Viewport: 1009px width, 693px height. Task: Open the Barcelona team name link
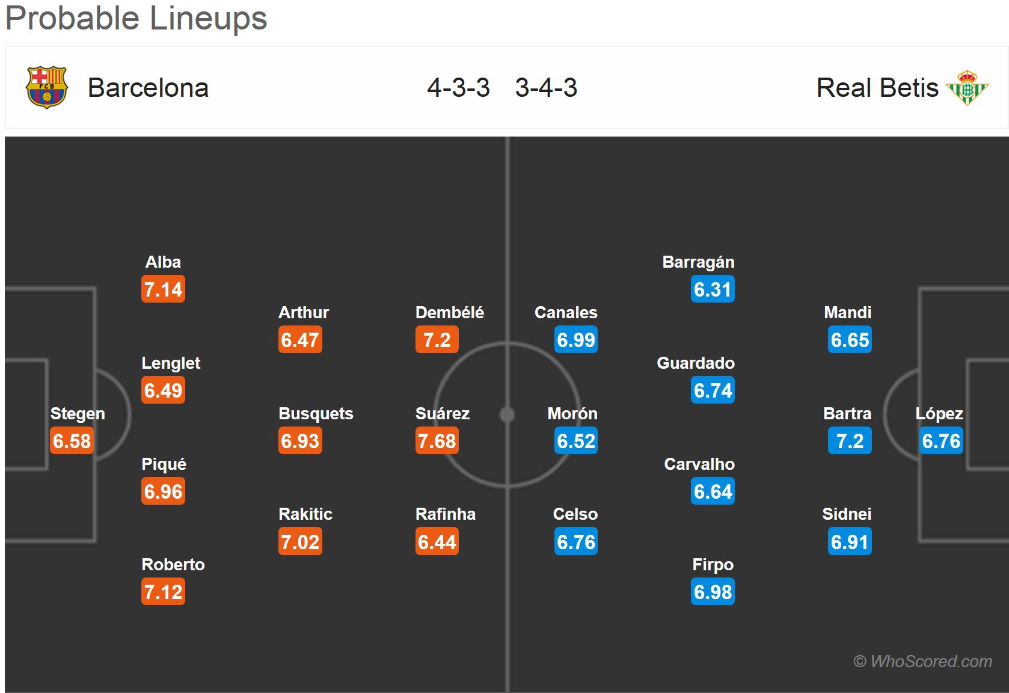[x=148, y=88]
